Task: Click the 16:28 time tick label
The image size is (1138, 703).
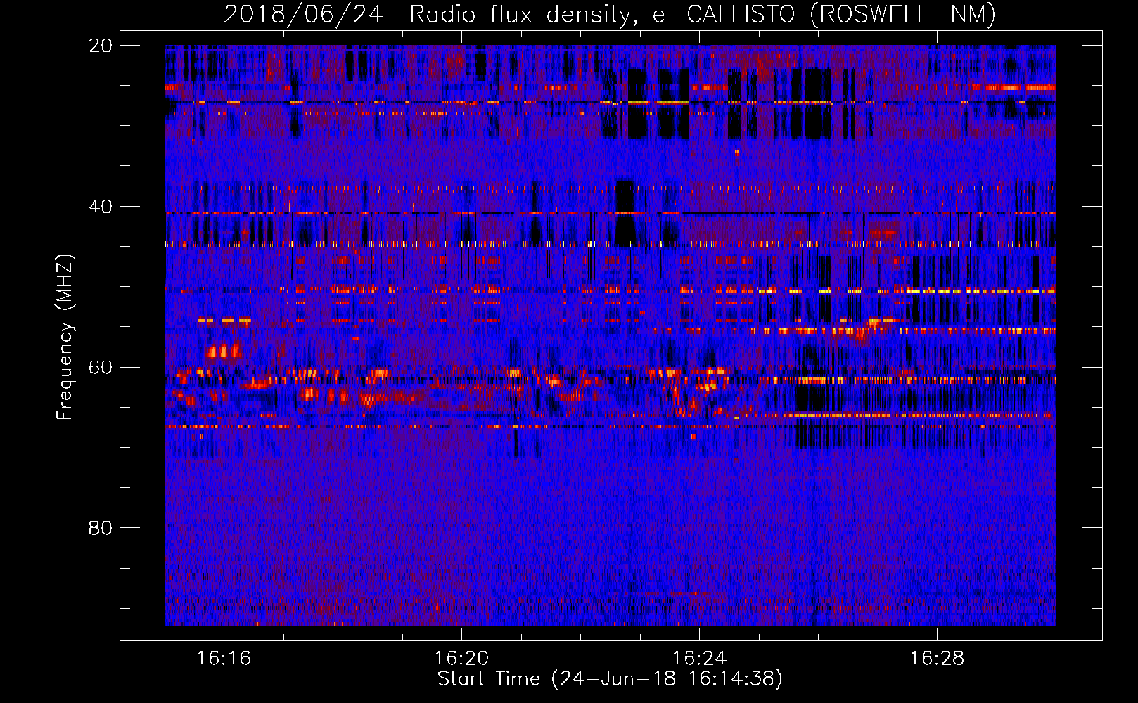Action: [937, 659]
